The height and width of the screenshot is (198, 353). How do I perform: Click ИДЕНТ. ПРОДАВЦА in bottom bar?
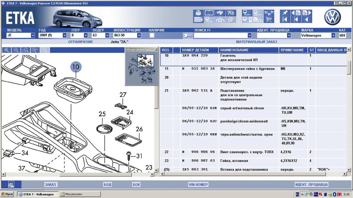(311, 185)
